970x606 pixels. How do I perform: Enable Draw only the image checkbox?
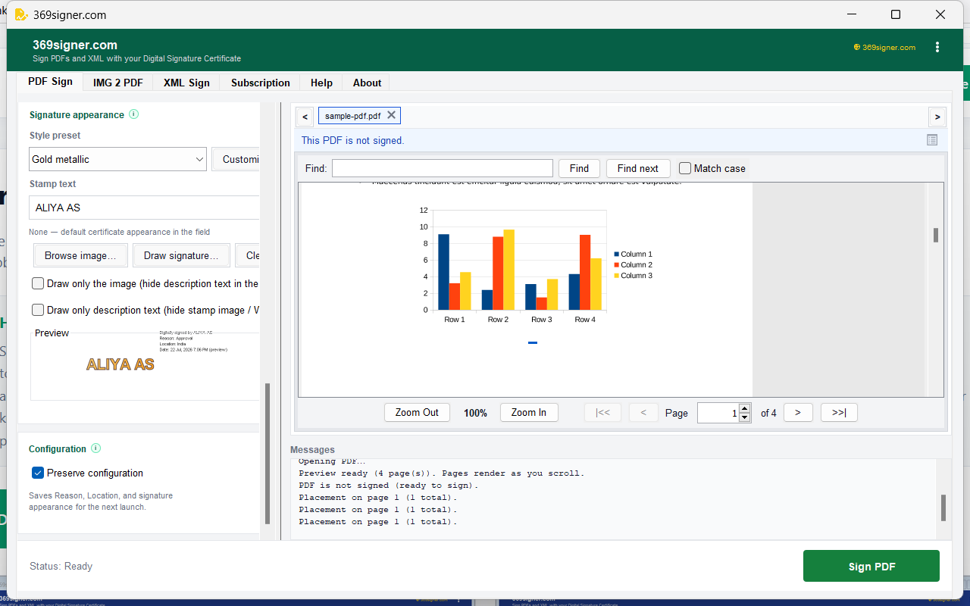(38, 283)
